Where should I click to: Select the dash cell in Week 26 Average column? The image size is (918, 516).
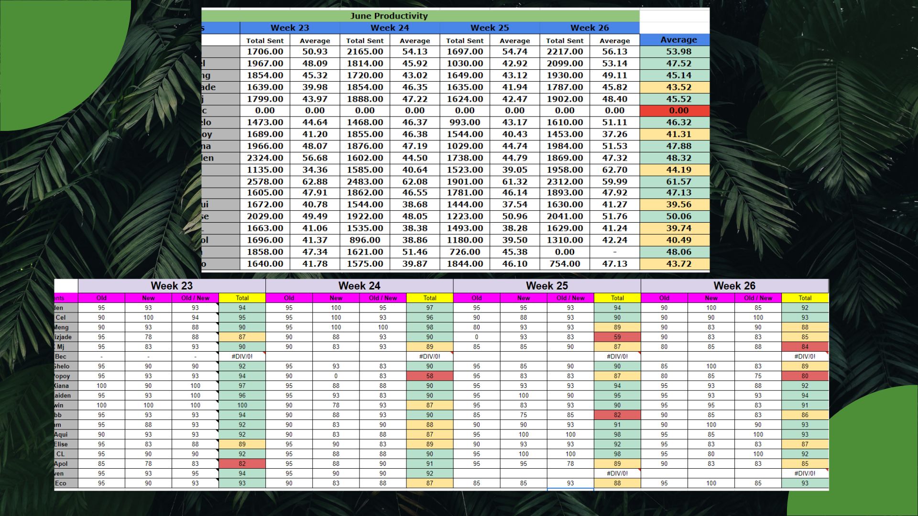tap(614, 252)
